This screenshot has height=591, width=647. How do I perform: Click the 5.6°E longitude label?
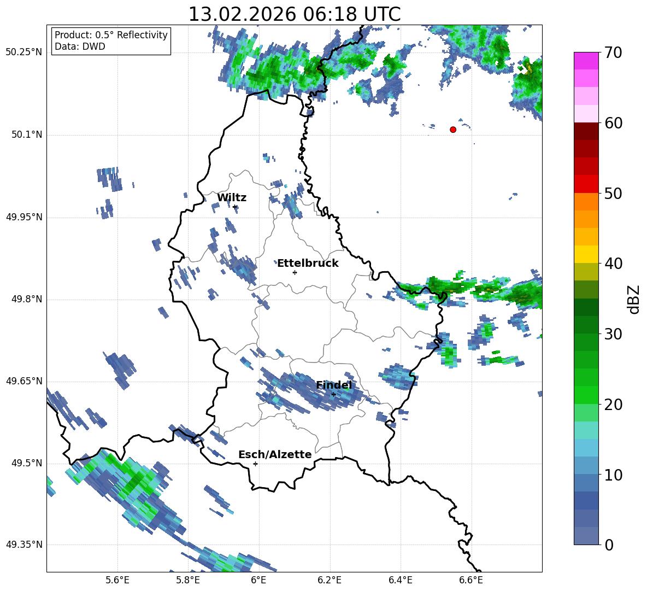[x=117, y=580]
